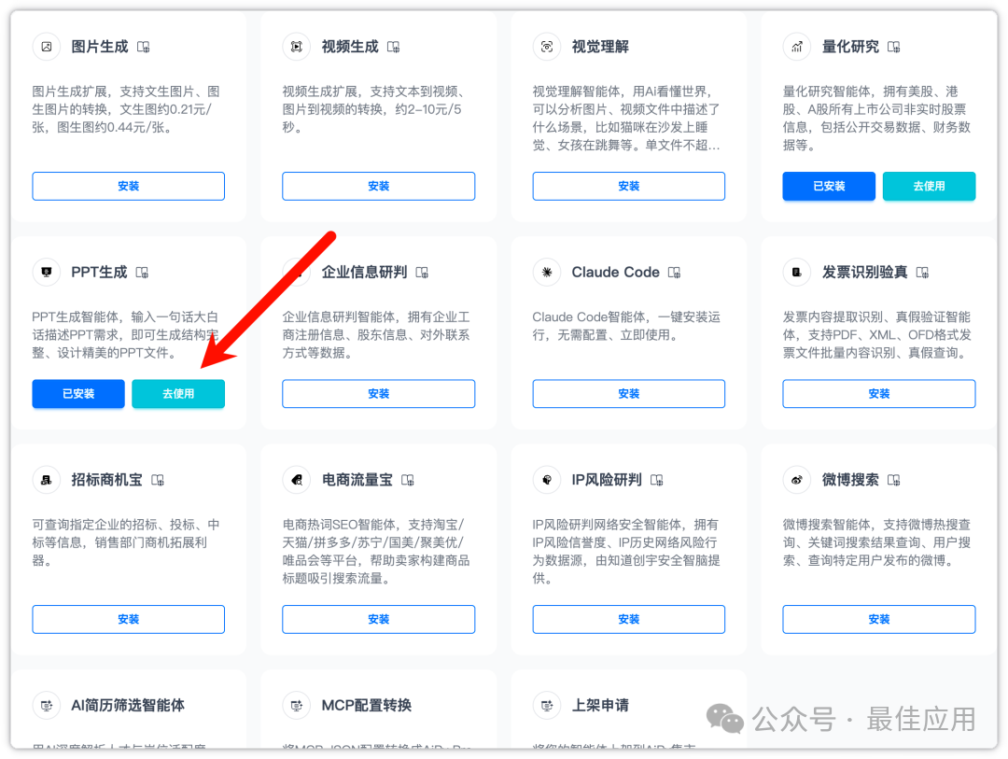Click the 视觉理解 description paragraph
The width and height of the screenshot is (1008, 759).
[x=626, y=119]
